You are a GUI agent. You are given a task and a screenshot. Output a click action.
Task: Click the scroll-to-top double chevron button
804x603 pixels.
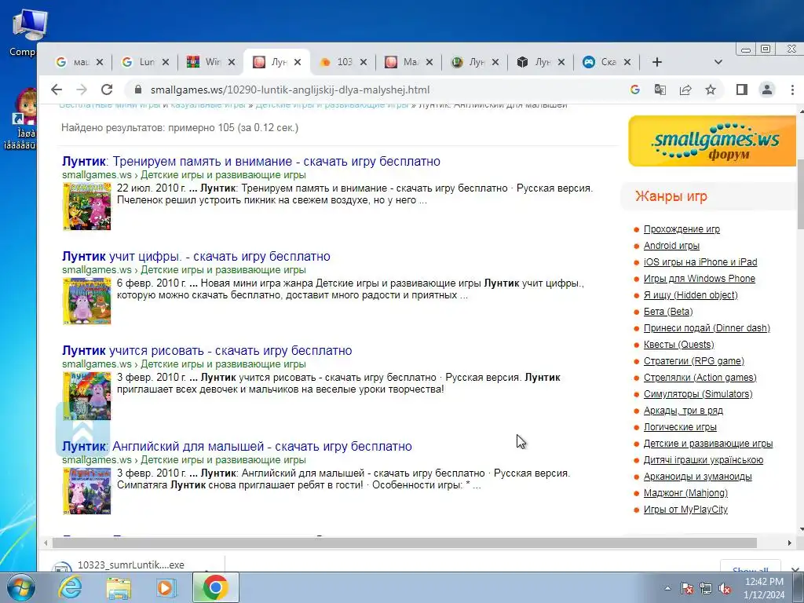82,429
